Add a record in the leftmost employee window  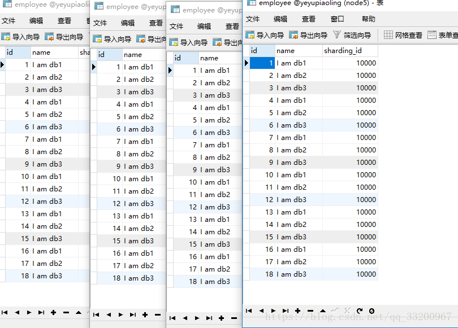pos(53,312)
